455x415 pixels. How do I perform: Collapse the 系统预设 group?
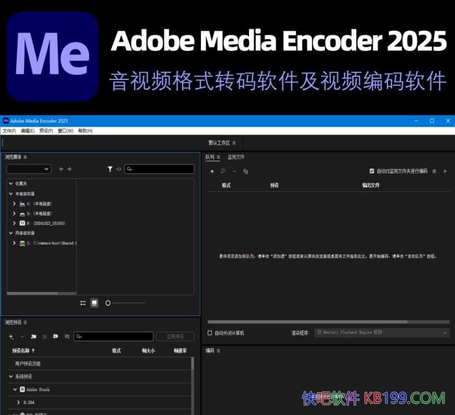[11, 376]
